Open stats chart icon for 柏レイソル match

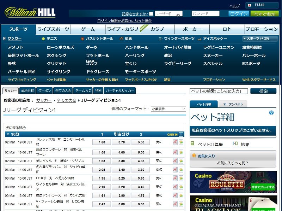(x=175, y=161)
